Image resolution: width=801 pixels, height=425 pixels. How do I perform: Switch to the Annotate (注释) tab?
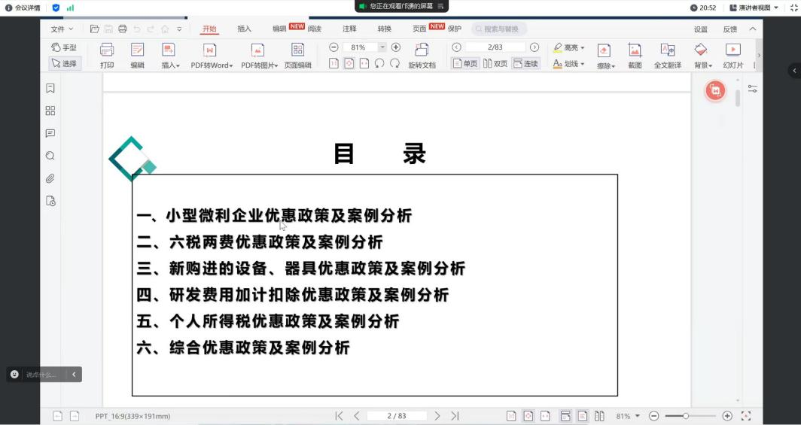[x=349, y=29]
